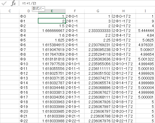Select cell with value 2.236065574
The width and height of the screenshot is (155, 123).
click(x=98, y=83)
